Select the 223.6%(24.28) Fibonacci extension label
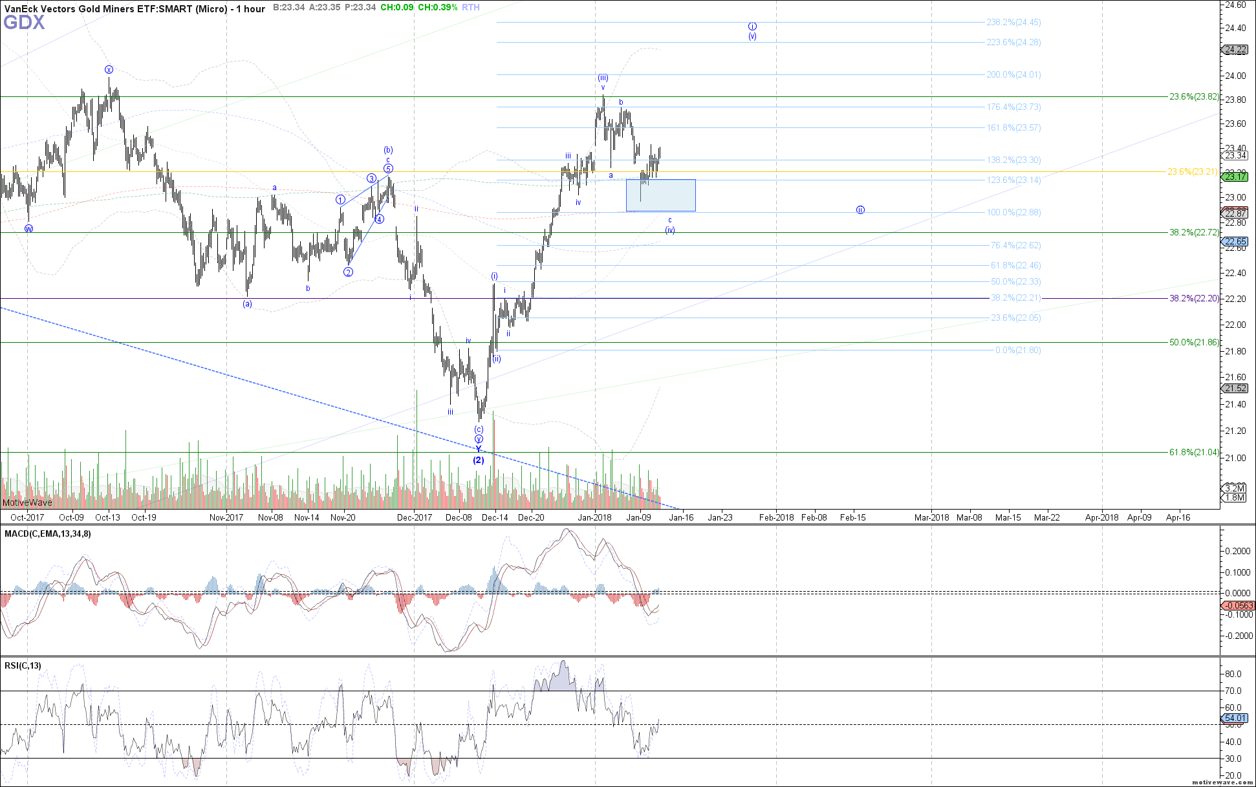The width and height of the screenshot is (1256, 787). pyautogui.click(x=1013, y=42)
